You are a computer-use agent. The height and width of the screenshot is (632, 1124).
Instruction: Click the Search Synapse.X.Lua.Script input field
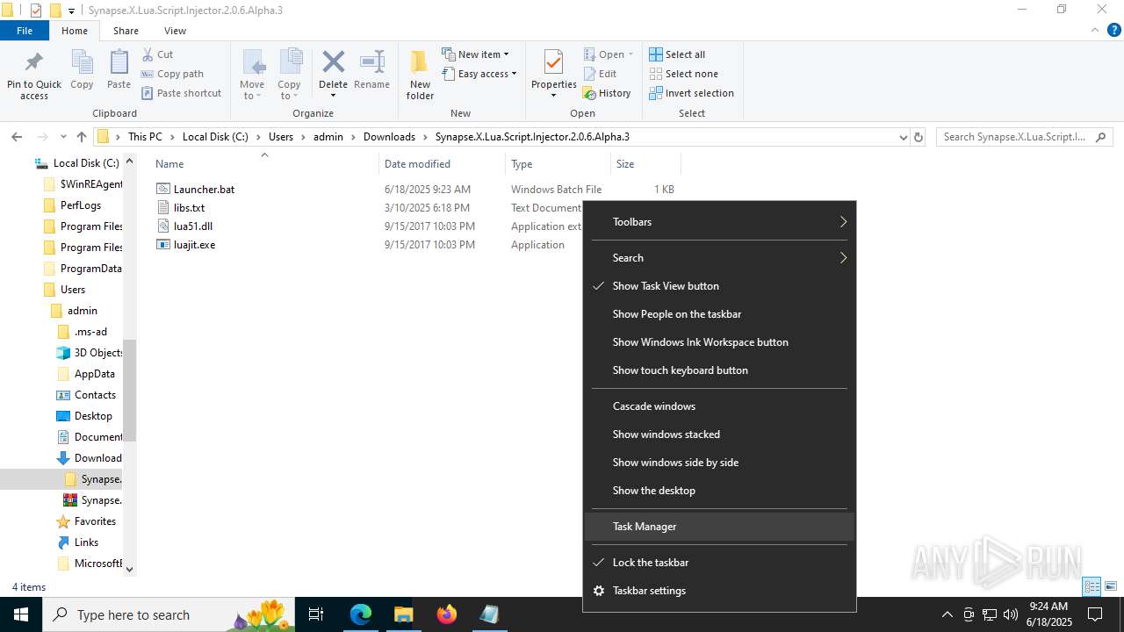point(1024,137)
